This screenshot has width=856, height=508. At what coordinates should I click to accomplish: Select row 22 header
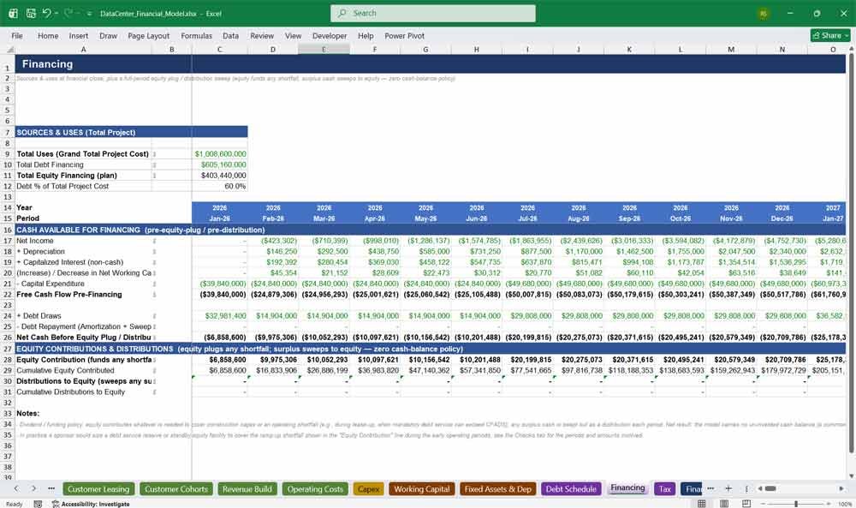click(x=8, y=295)
